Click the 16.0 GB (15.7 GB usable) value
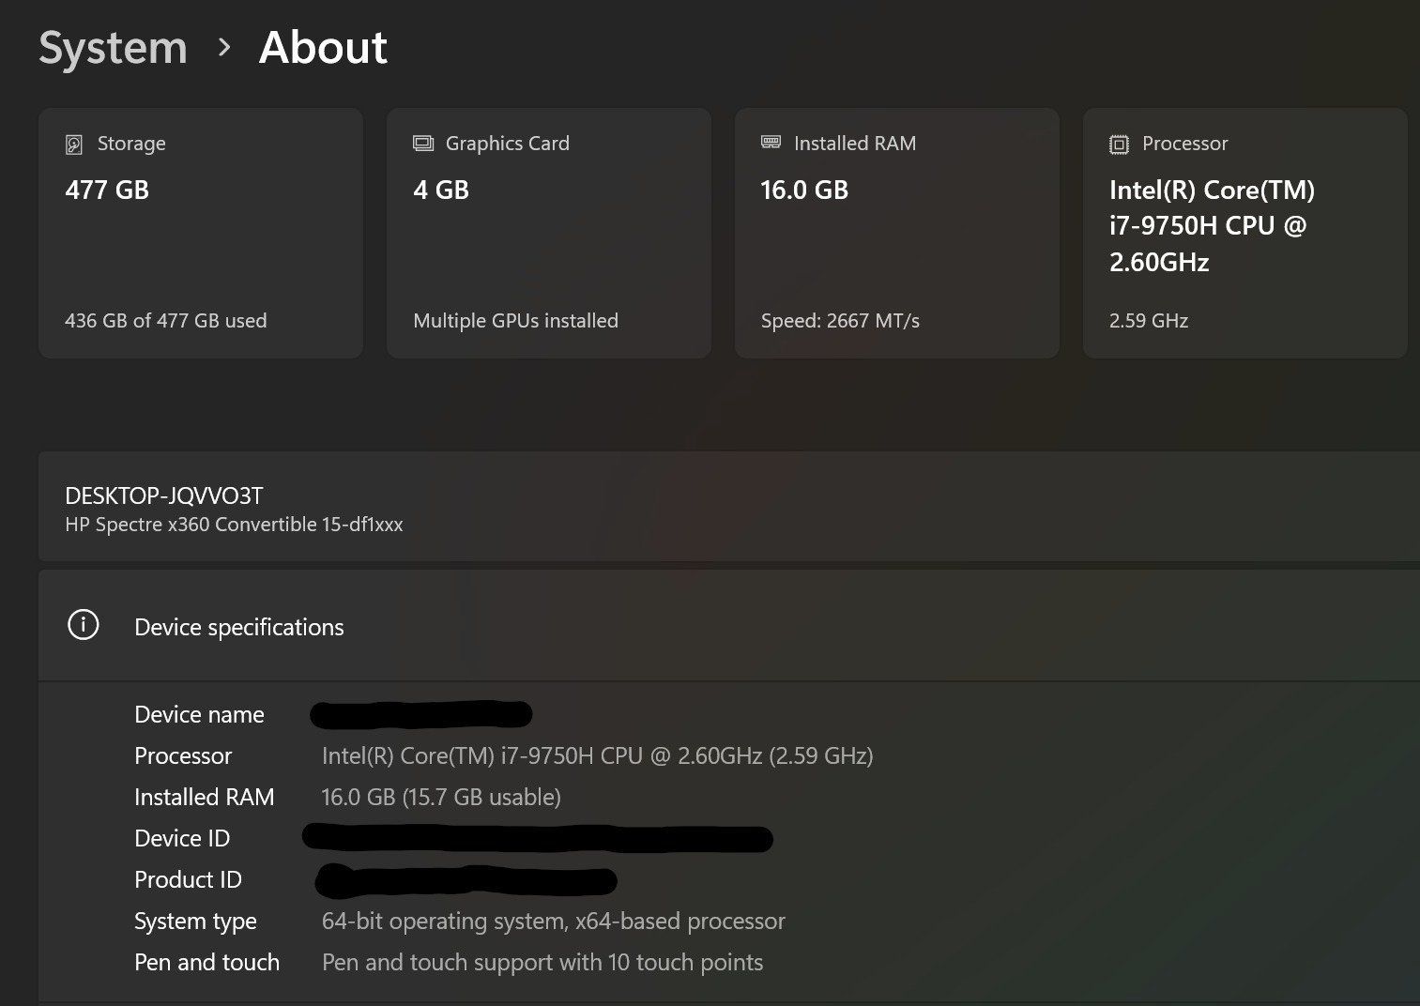Screen dimensions: 1420x1006 pyautogui.click(x=441, y=797)
